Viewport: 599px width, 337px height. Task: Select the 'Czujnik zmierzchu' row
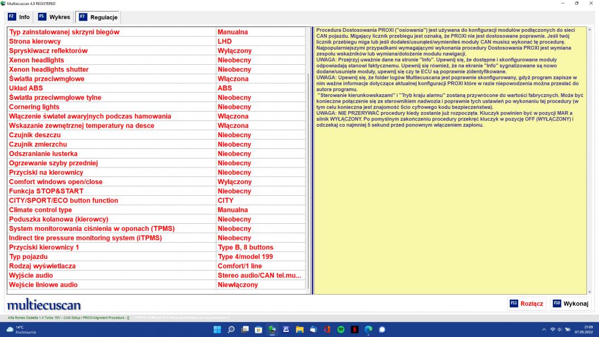(x=156, y=145)
